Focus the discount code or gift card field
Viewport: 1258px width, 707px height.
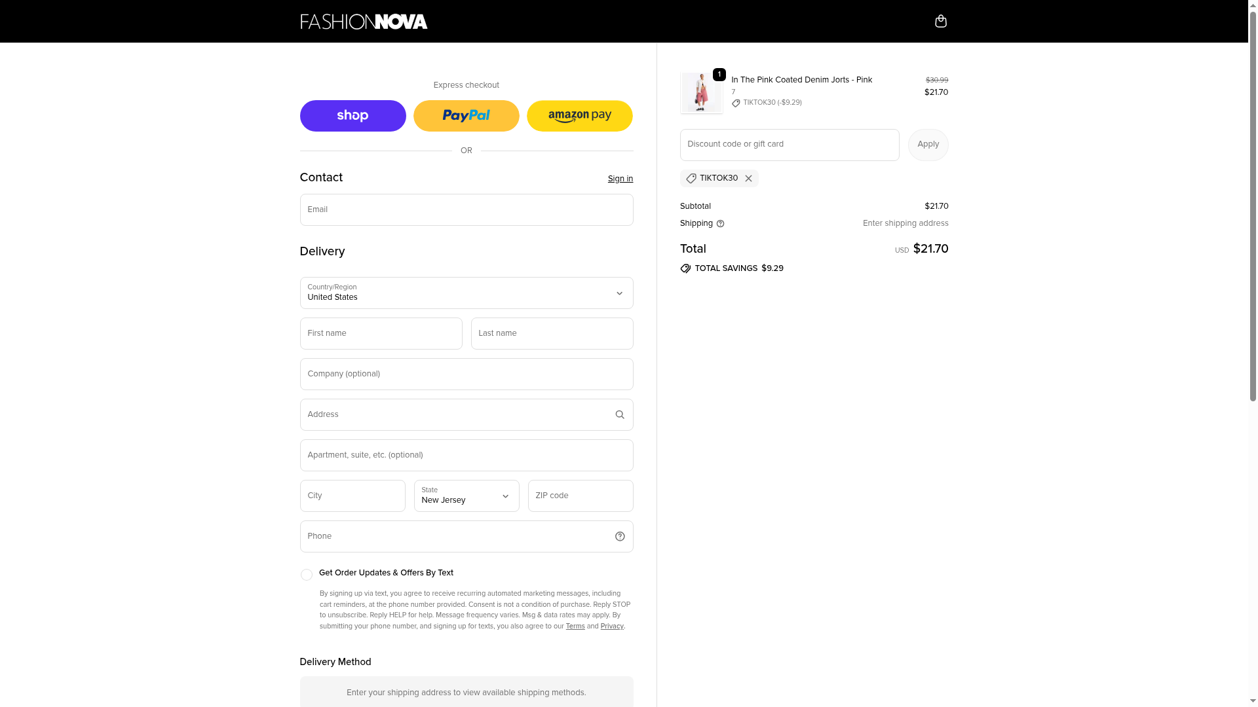click(789, 145)
